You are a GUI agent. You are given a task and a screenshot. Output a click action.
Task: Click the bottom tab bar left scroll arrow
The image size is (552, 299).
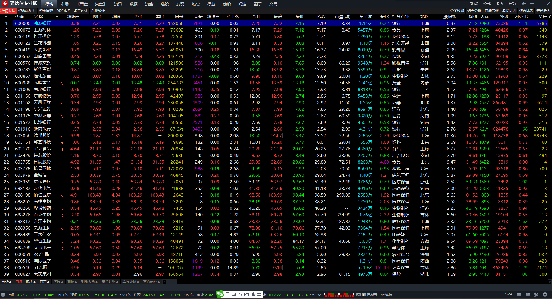[164, 282]
